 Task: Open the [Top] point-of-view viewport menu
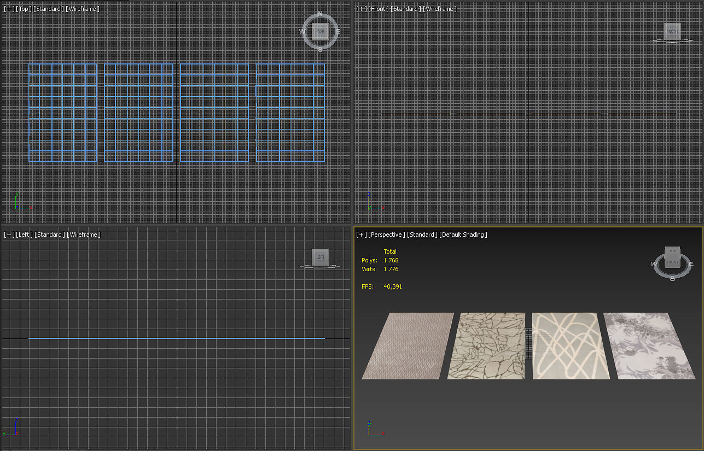[x=24, y=9]
